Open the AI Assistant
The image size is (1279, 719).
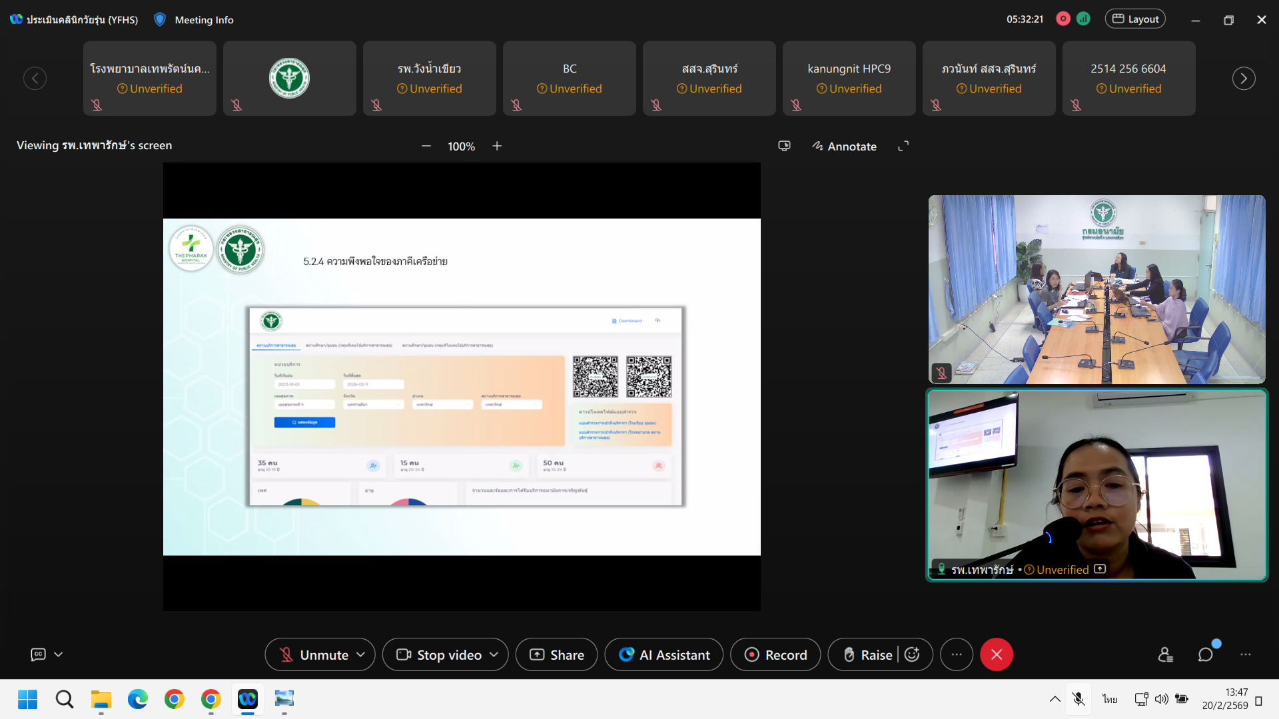click(663, 655)
